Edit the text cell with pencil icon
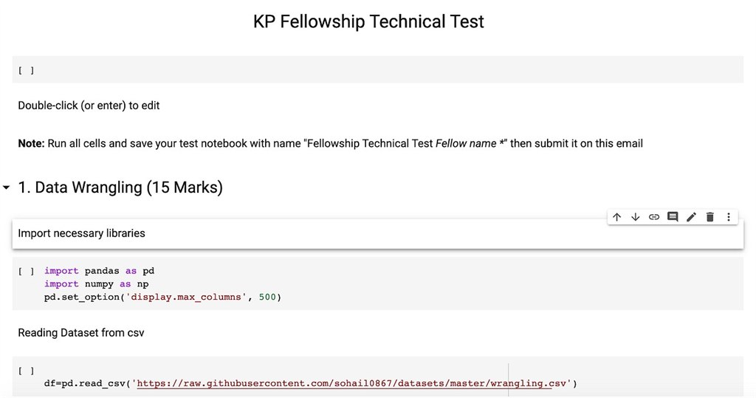This screenshot has width=756, height=398. [x=691, y=217]
